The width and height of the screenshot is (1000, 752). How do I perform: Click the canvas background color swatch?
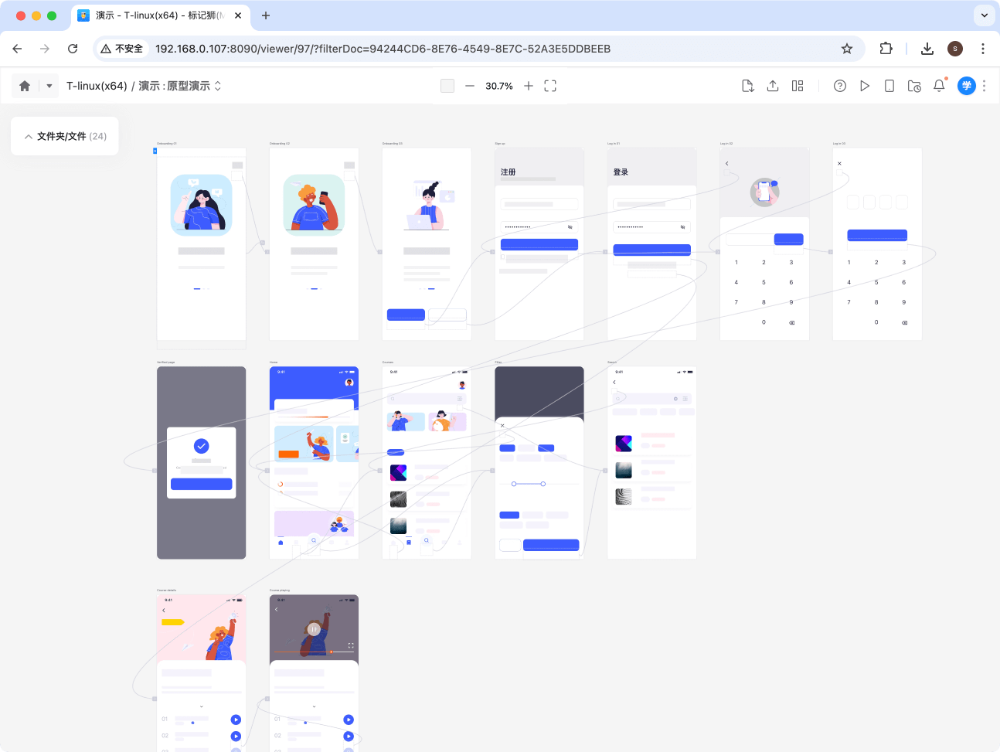tap(447, 86)
